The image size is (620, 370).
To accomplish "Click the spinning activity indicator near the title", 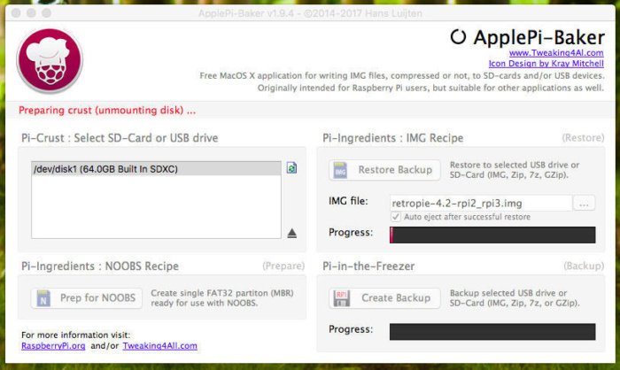I will coord(458,37).
